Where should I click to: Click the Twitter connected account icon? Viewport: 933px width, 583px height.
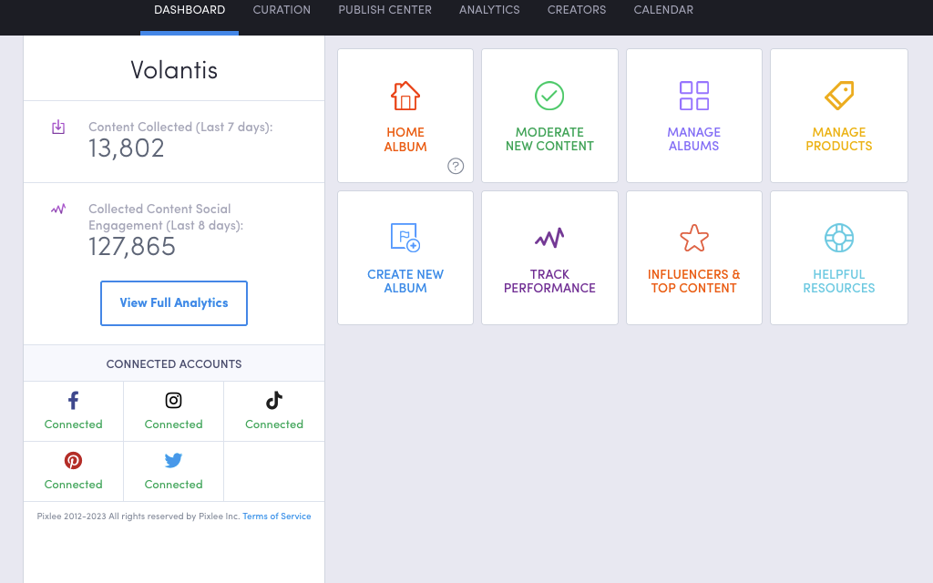click(173, 460)
